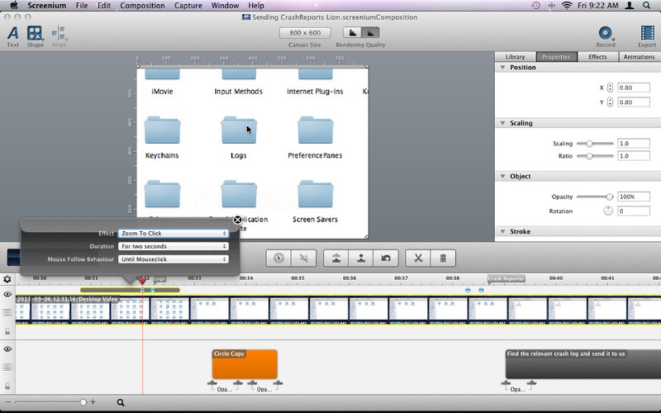Select the Circle Copy clip in the timeline
This screenshot has width=661, height=413.
pos(244,364)
